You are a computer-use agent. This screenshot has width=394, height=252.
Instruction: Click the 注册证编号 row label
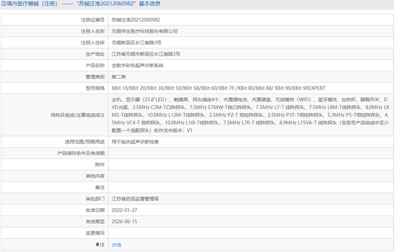93,20
